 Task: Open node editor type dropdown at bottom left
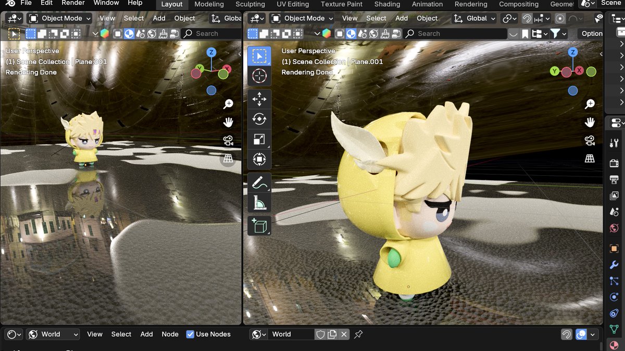(x=12, y=334)
